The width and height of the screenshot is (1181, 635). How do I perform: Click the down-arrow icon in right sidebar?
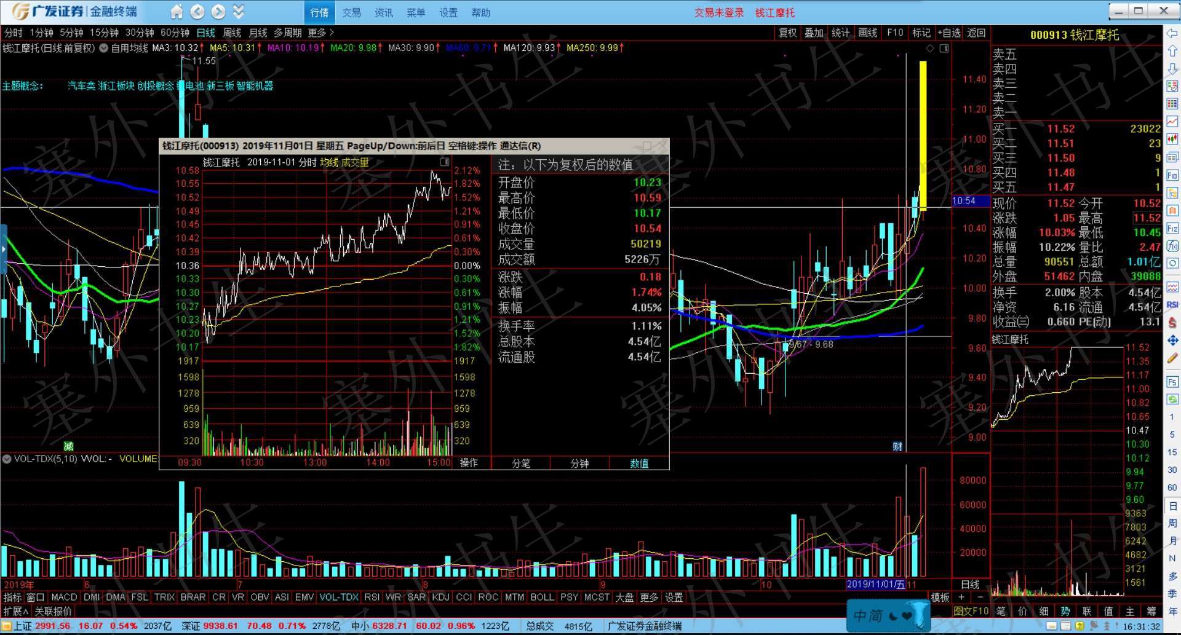pos(1172,69)
